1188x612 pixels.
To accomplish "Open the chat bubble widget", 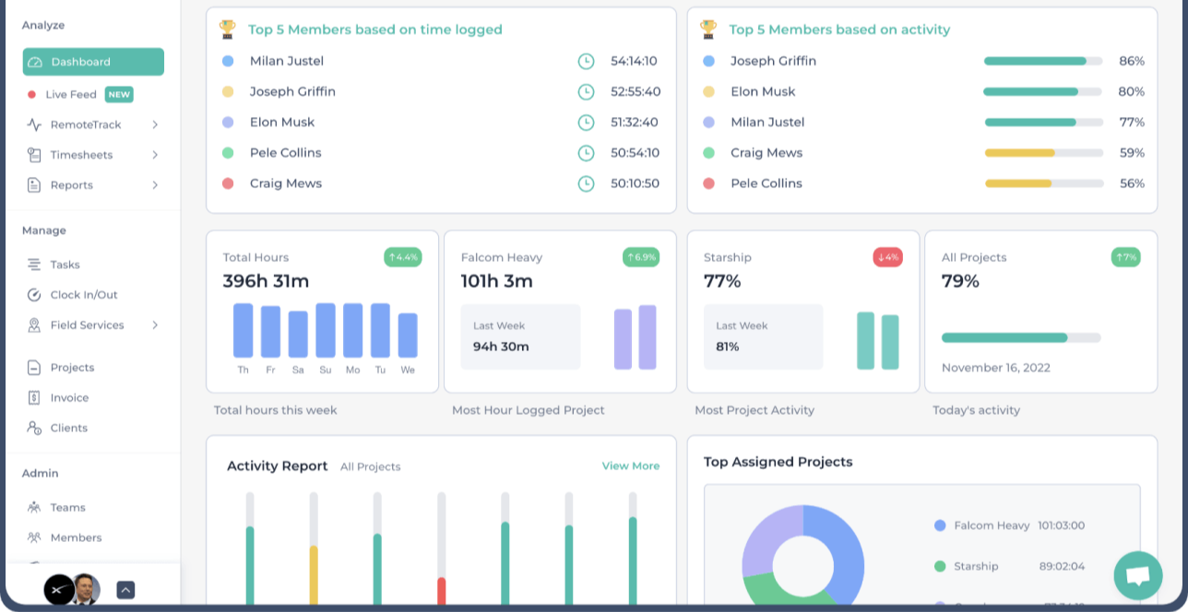I will coord(1138,575).
